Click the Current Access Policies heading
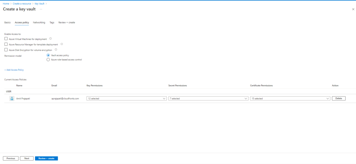Screen dimensions: 356x164 click(15, 80)
